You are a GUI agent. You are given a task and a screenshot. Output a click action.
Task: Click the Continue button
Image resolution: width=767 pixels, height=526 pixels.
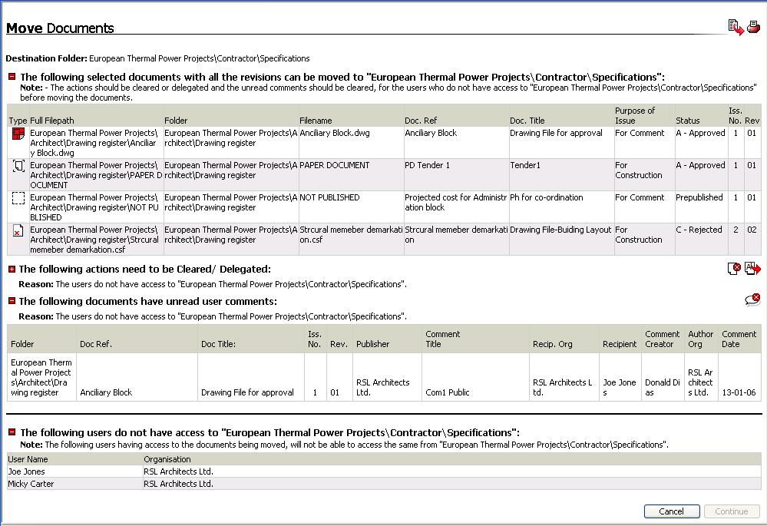pyautogui.click(x=731, y=511)
